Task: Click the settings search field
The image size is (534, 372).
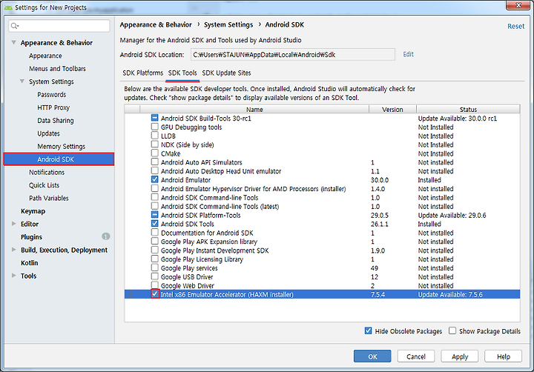Action: pos(59,26)
